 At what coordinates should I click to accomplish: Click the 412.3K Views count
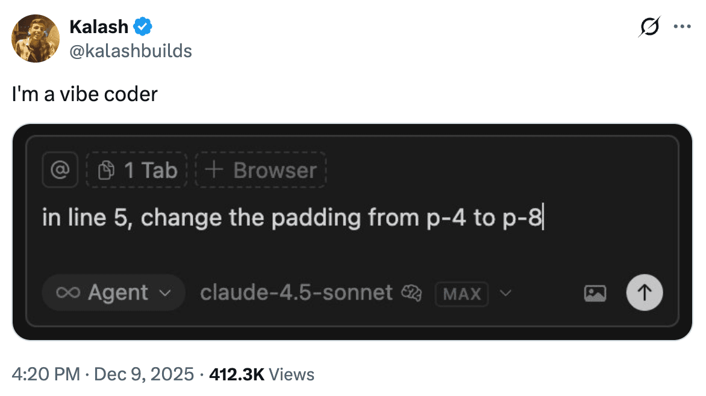261,374
